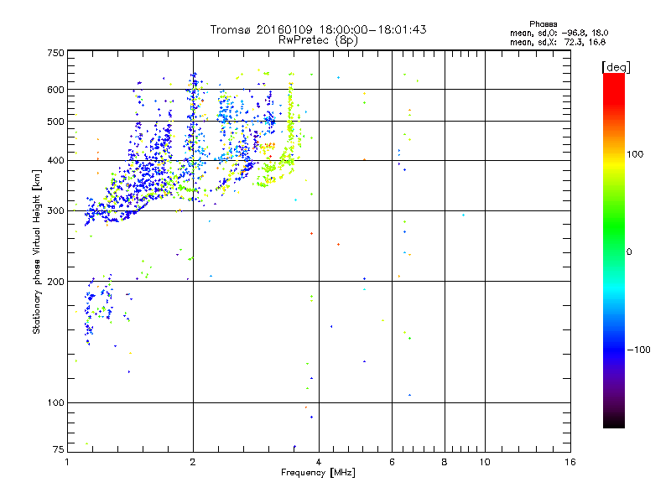This screenshot has width=671, height=503.
Task: Click the '[deg]' unit label above the colorbar
Action: point(616,67)
